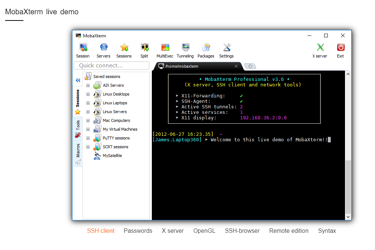The height and width of the screenshot is (250, 375).
Task: Expand the PuTTY sessions tree node
Action: (88, 138)
